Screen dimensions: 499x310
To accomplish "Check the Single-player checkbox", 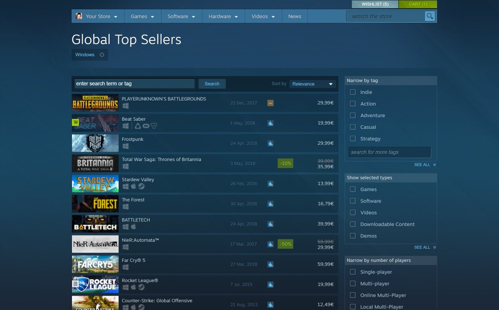I will click(x=353, y=272).
